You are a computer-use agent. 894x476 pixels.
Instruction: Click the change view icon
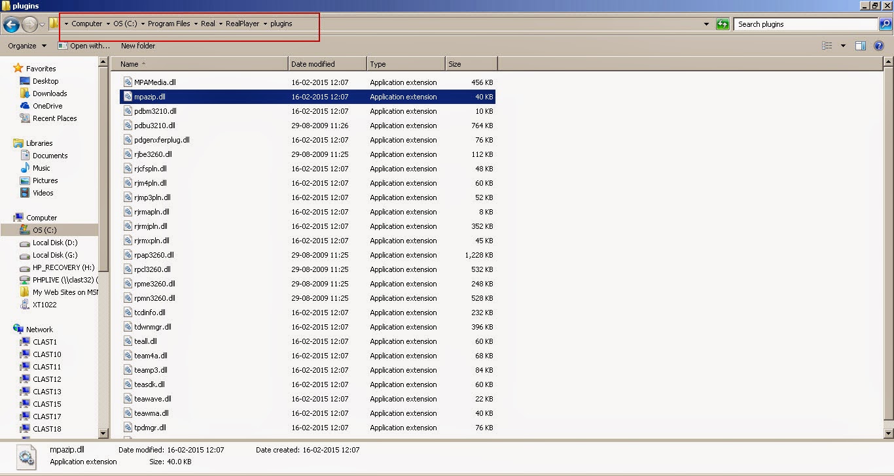tap(827, 46)
